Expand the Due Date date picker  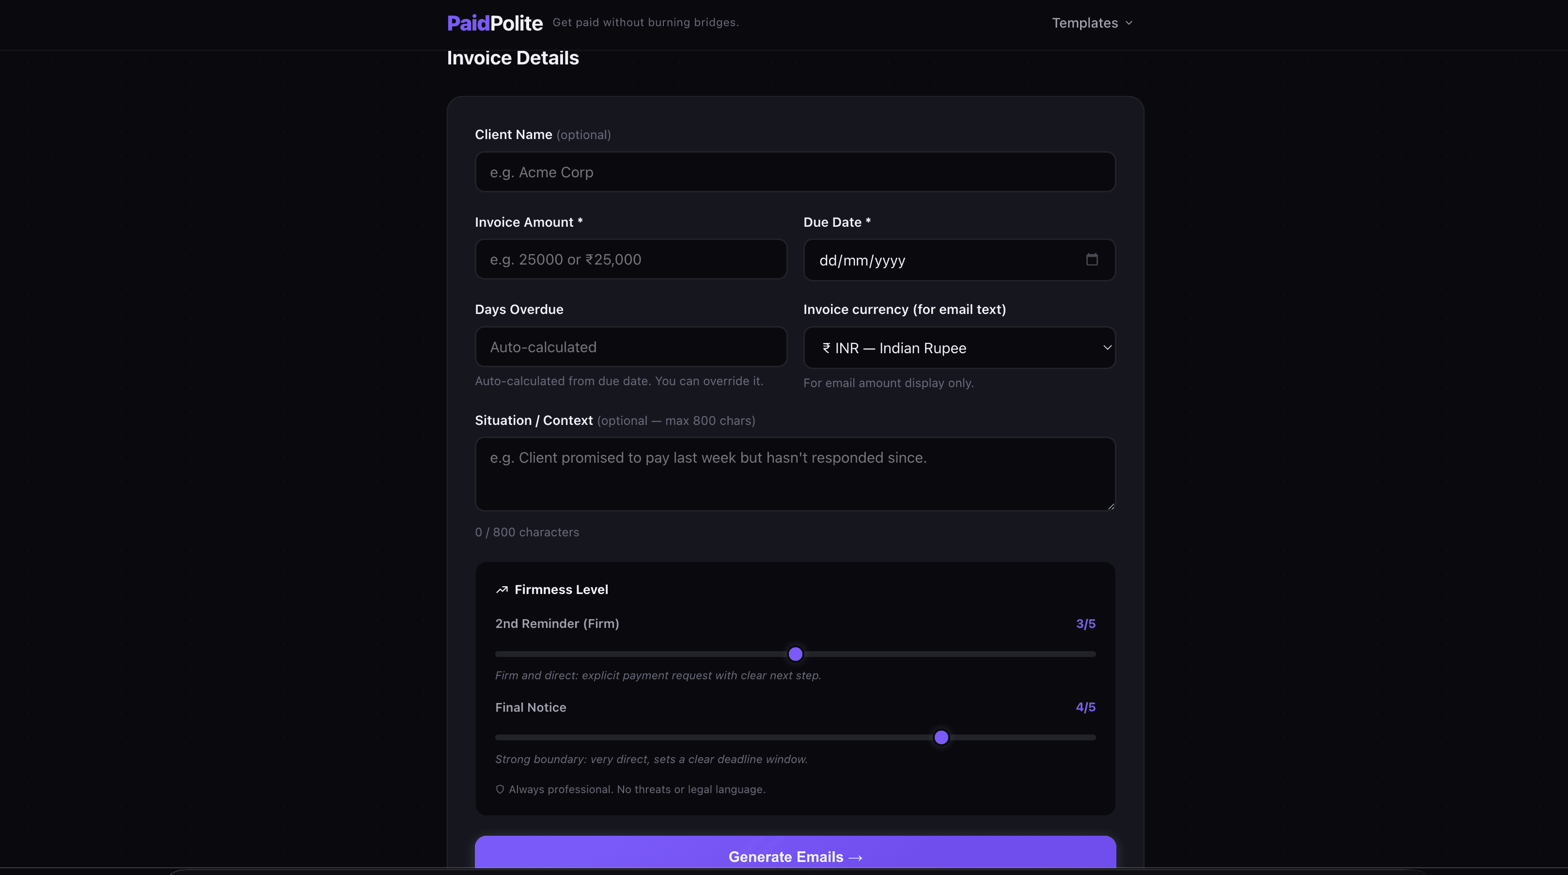pyautogui.click(x=959, y=260)
